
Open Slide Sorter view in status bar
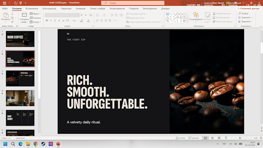click(x=212, y=138)
